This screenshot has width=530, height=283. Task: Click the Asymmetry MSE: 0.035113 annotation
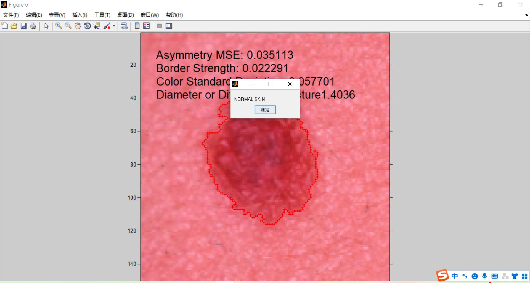pos(225,55)
